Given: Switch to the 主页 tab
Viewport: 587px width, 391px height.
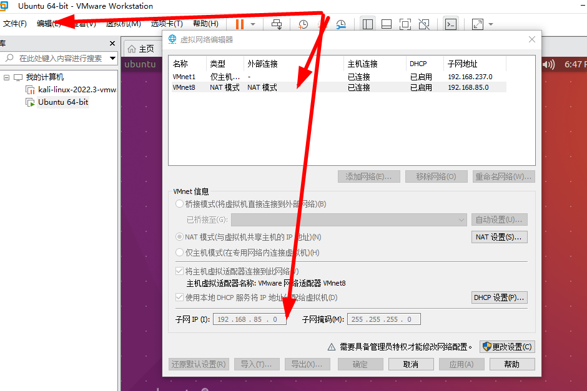Looking at the screenshot, I should [x=141, y=47].
